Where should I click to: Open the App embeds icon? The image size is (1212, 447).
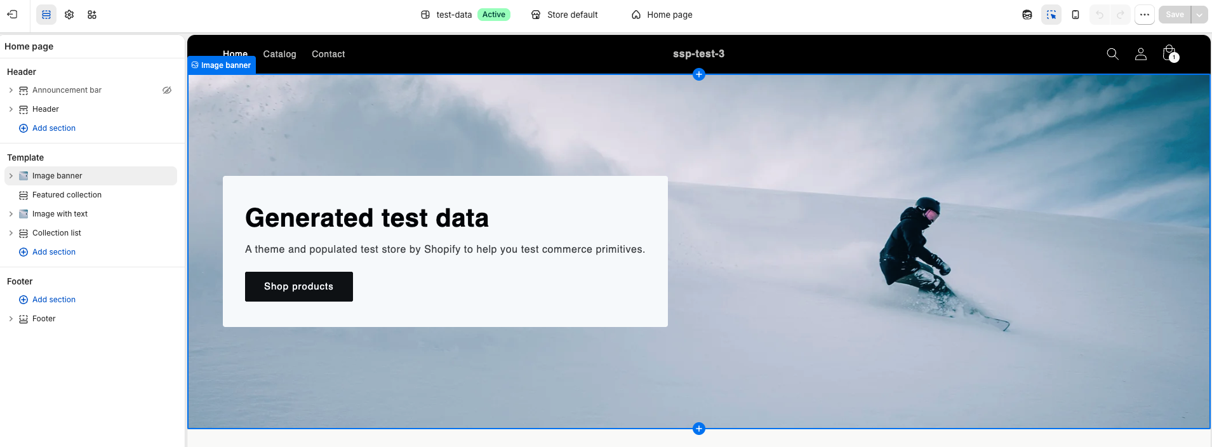coord(92,15)
